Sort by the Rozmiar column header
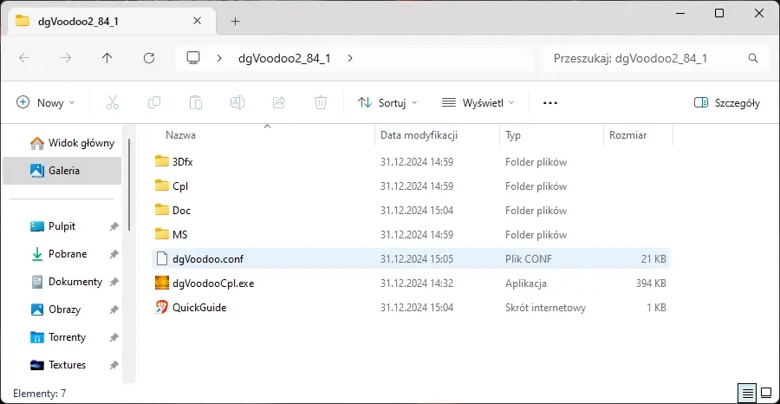The width and height of the screenshot is (780, 404). [627, 135]
